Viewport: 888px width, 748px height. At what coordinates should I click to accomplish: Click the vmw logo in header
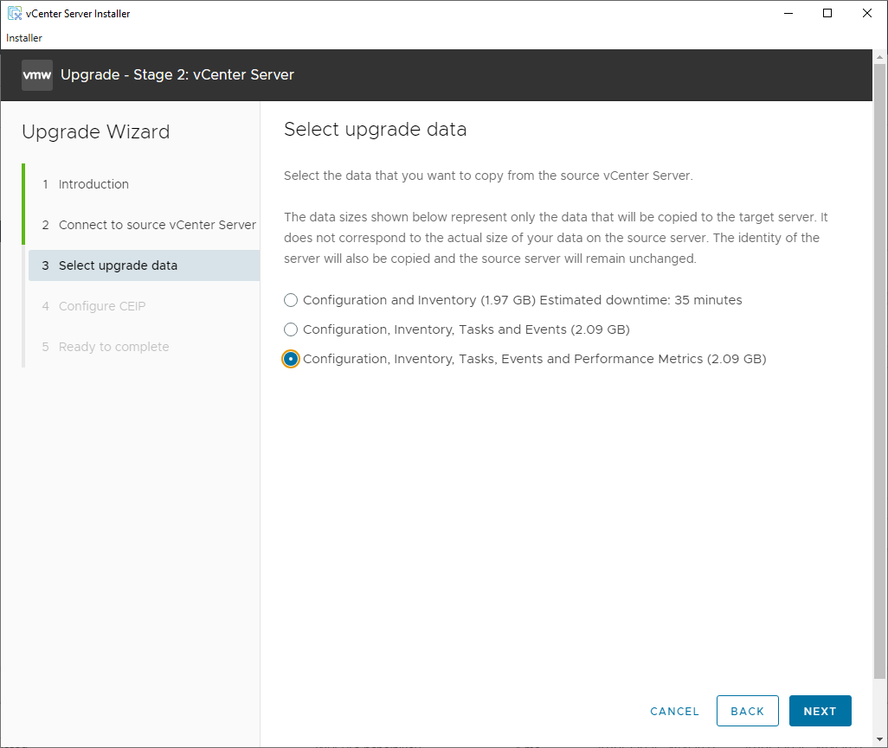click(37, 75)
